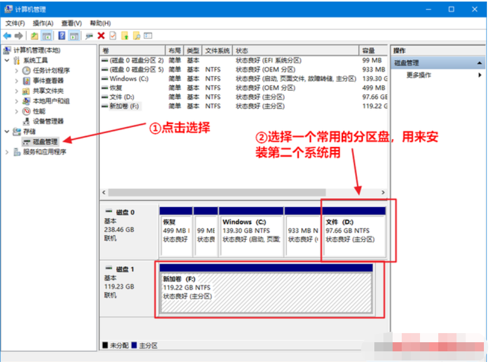
Task: Select 磁盘管理 under 存储
Action: pyautogui.click(x=45, y=141)
